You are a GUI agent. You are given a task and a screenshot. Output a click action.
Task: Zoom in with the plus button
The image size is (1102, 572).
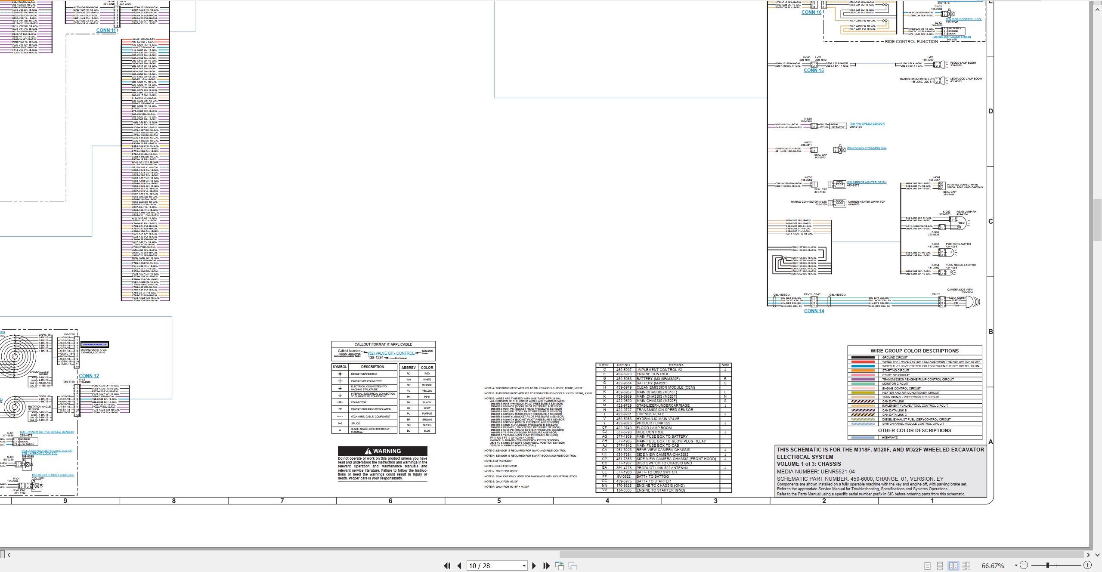(x=1087, y=565)
